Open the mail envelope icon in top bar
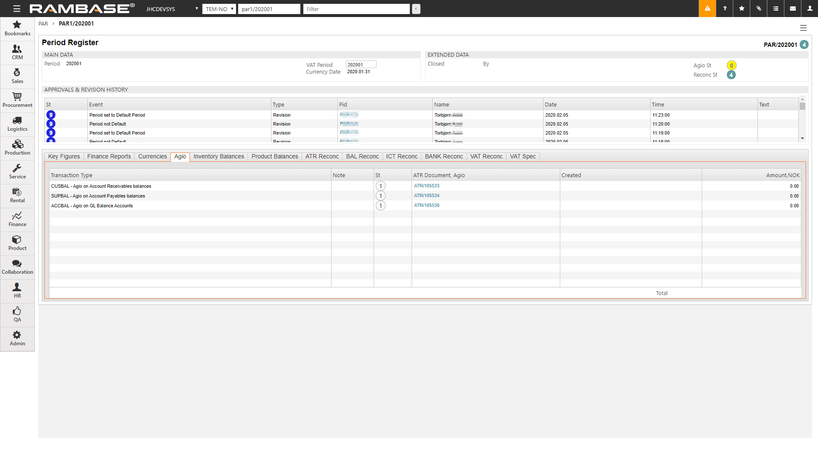 (793, 9)
